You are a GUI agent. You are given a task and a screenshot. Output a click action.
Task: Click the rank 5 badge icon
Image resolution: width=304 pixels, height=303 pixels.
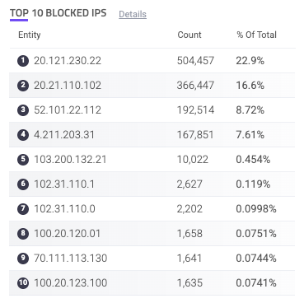click(23, 160)
